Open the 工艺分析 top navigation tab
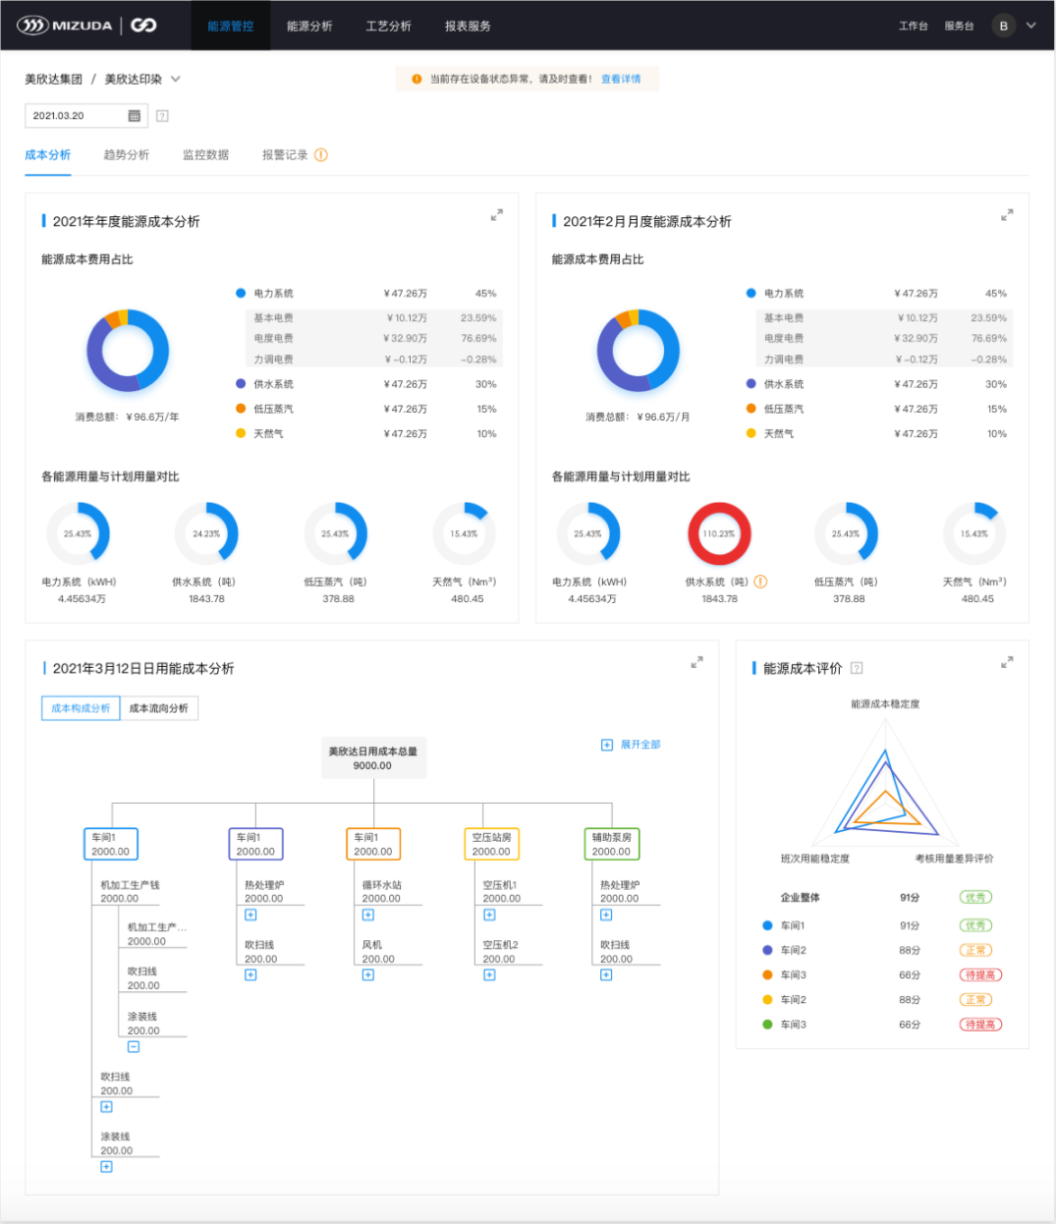This screenshot has width=1056, height=1224. (388, 26)
